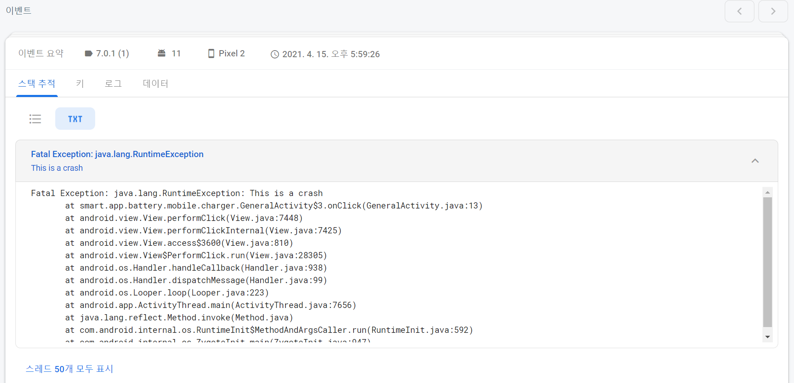Switch to list view of stack trace

click(x=35, y=119)
